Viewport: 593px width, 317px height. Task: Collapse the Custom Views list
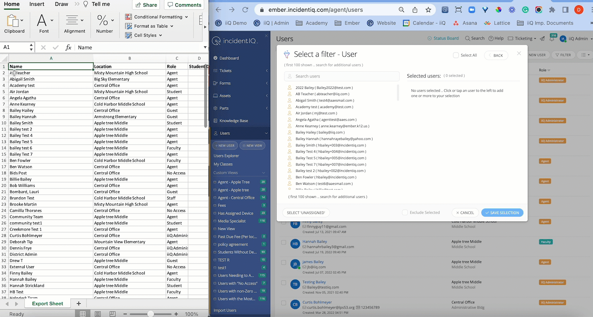point(264,173)
